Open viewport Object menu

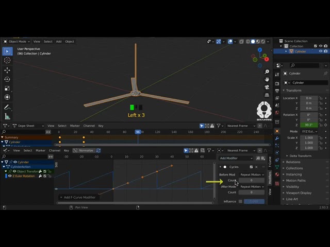tap(70, 42)
